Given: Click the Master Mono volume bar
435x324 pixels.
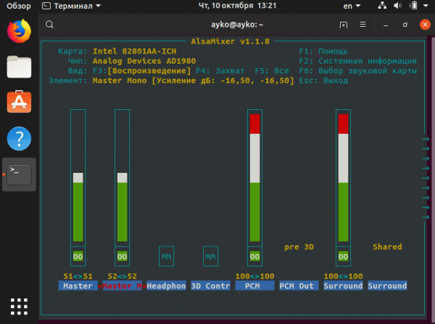Looking at the screenshot, I should [x=122, y=178].
